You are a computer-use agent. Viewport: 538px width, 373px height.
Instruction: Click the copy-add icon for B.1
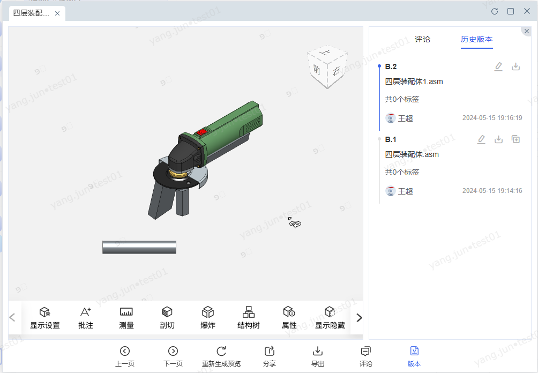click(x=515, y=139)
